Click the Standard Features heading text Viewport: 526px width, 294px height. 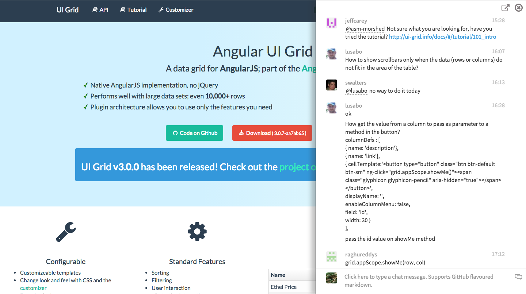pyautogui.click(x=197, y=262)
